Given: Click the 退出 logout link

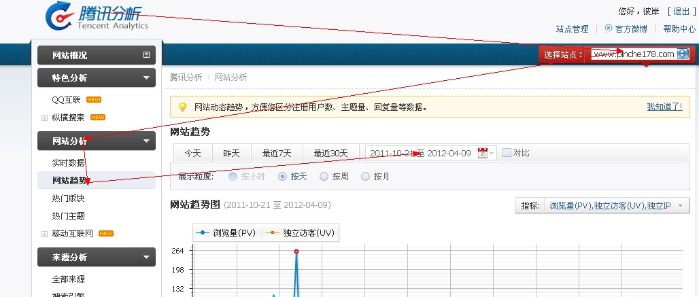Looking at the screenshot, I should point(681,11).
